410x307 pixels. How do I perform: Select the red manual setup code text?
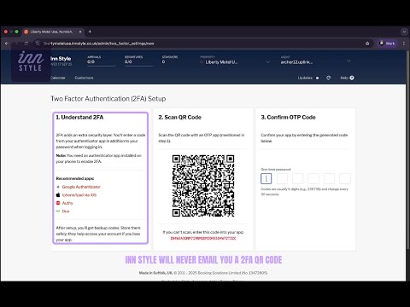click(x=203, y=238)
